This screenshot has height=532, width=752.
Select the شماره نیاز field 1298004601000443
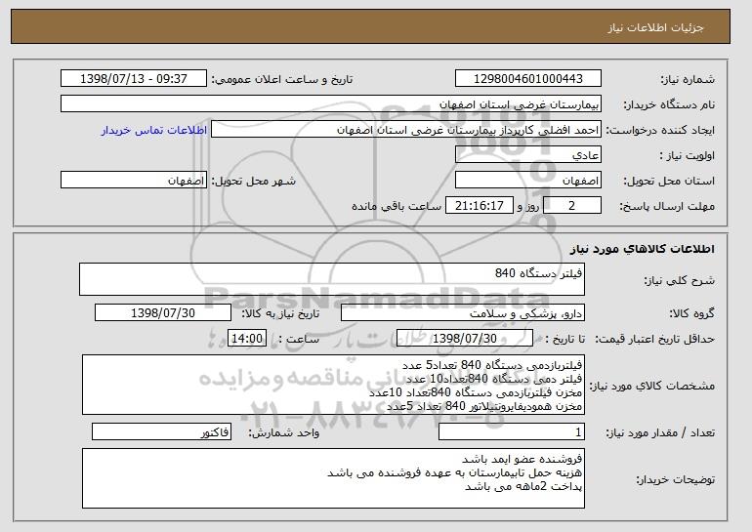(x=528, y=79)
